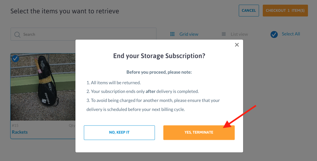Close the End Storage Subscription dialog
The height and width of the screenshot is (161, 317).
pyautogui.click(x=237, y=45)
